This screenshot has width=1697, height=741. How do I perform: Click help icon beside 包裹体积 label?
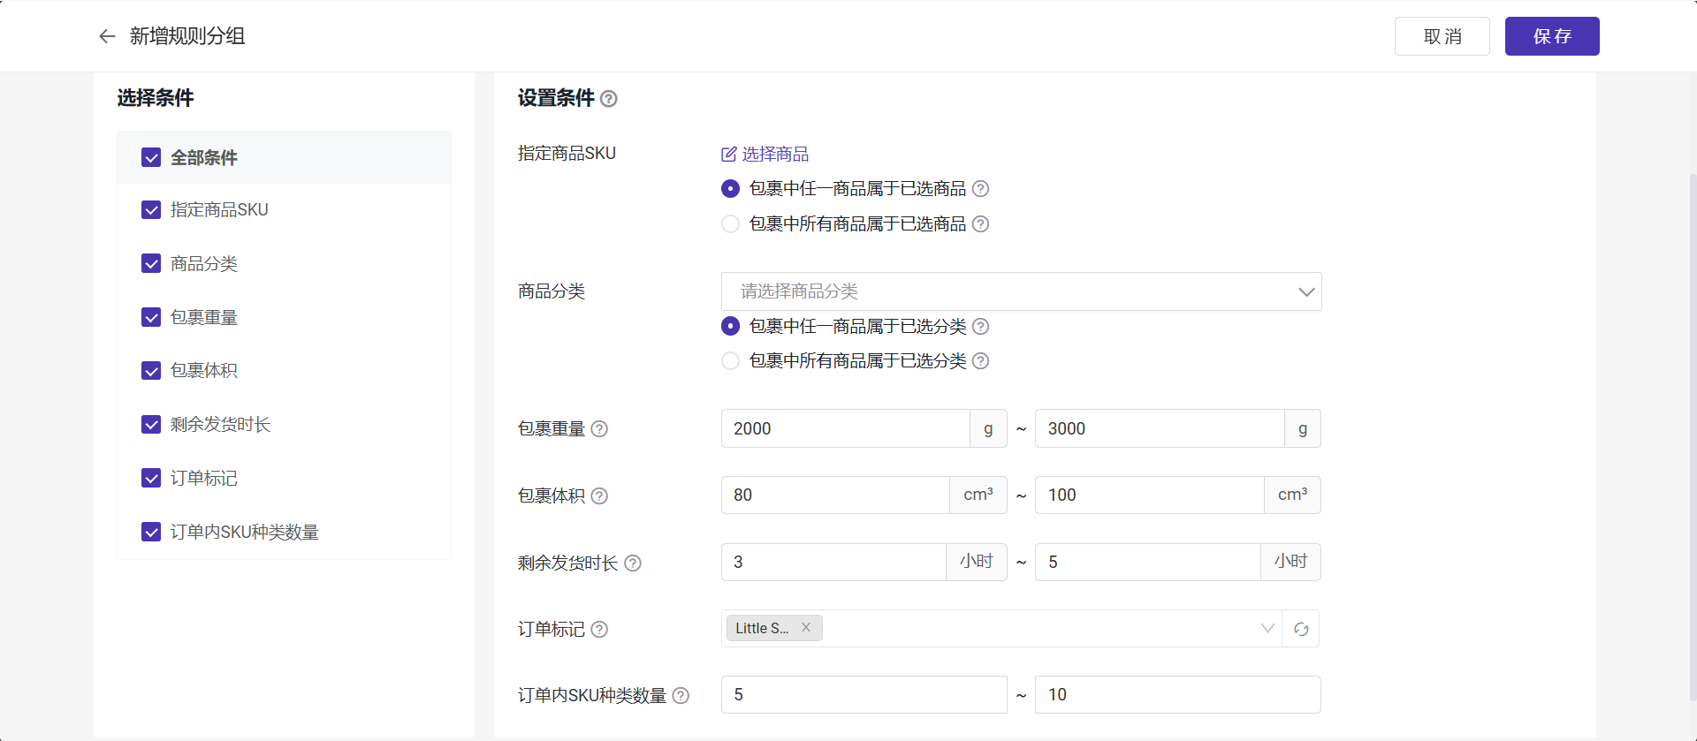click(x=599, y=496)
